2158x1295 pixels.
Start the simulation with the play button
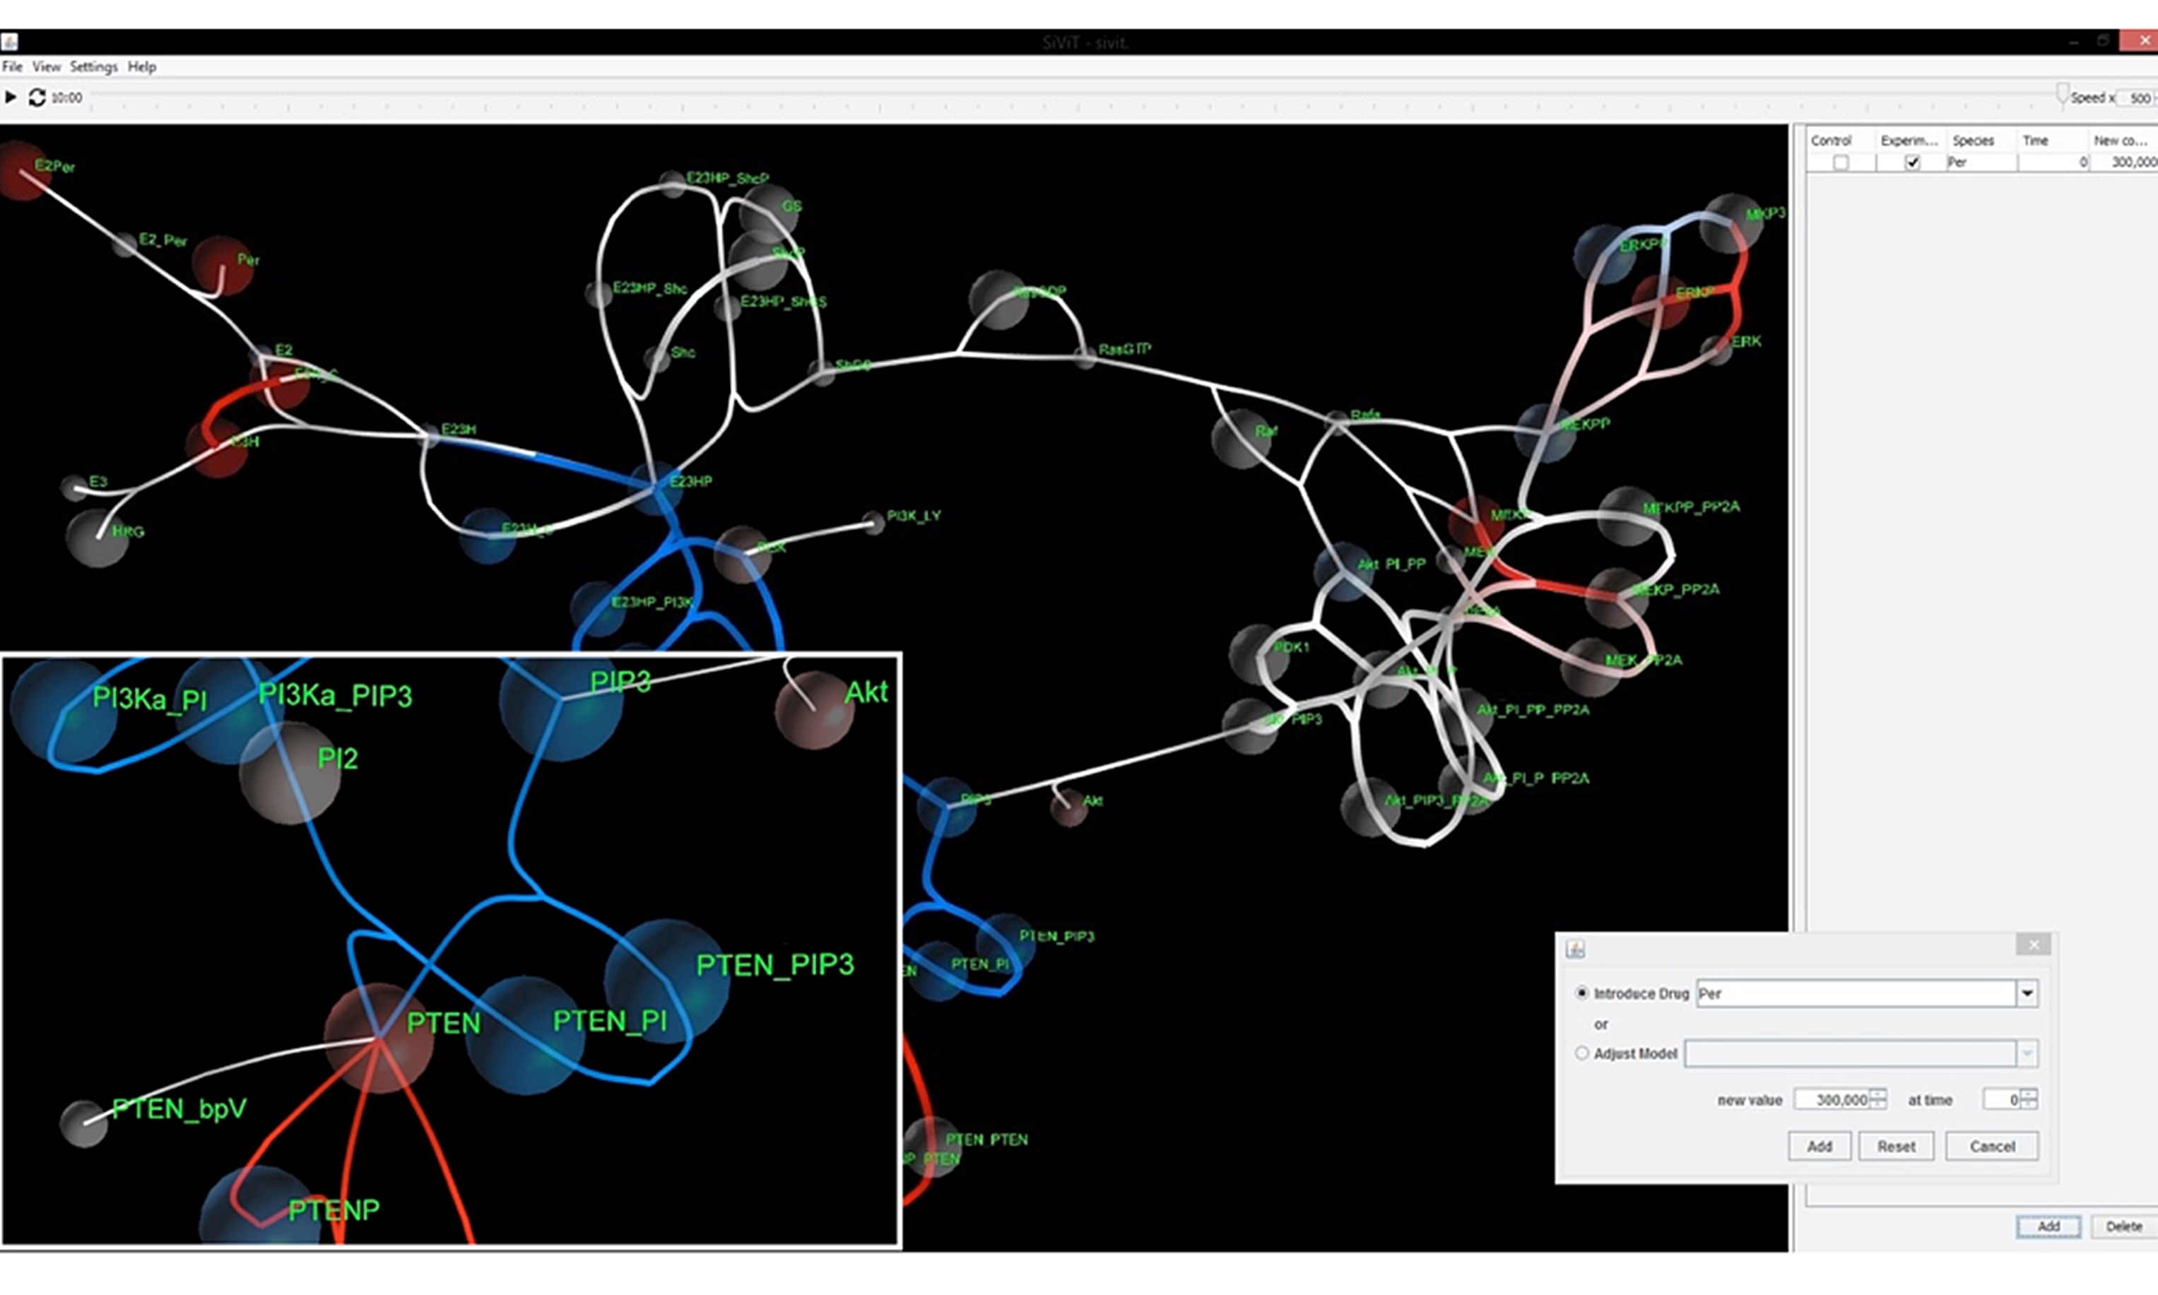(x=11, y=97)
